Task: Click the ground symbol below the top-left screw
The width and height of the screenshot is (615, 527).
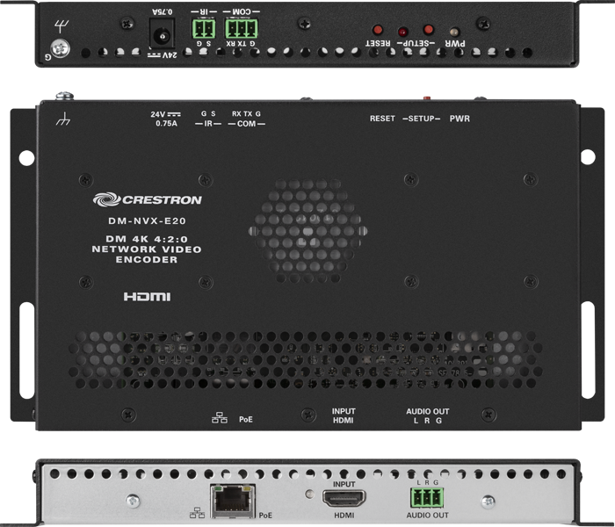Action: point(63,119)
